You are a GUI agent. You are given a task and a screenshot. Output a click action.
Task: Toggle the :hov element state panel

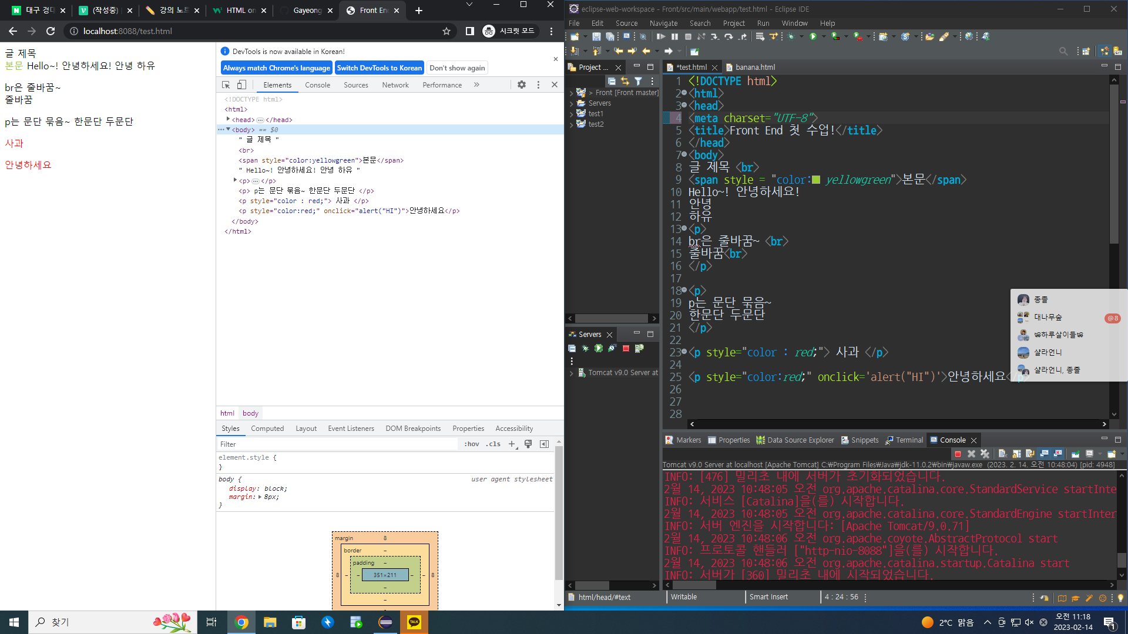(x=471, y=444)
